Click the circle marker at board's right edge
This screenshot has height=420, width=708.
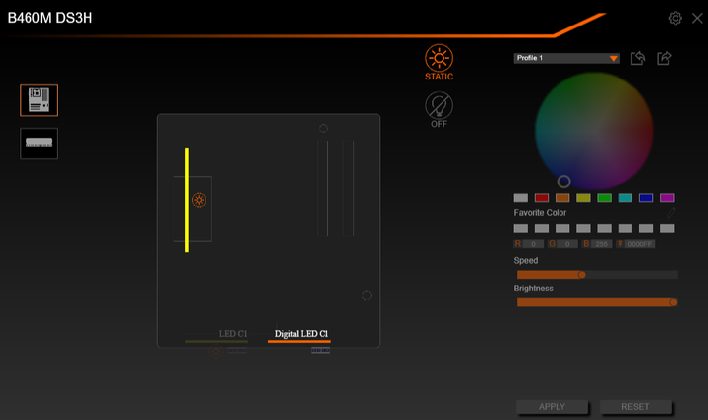367,295
